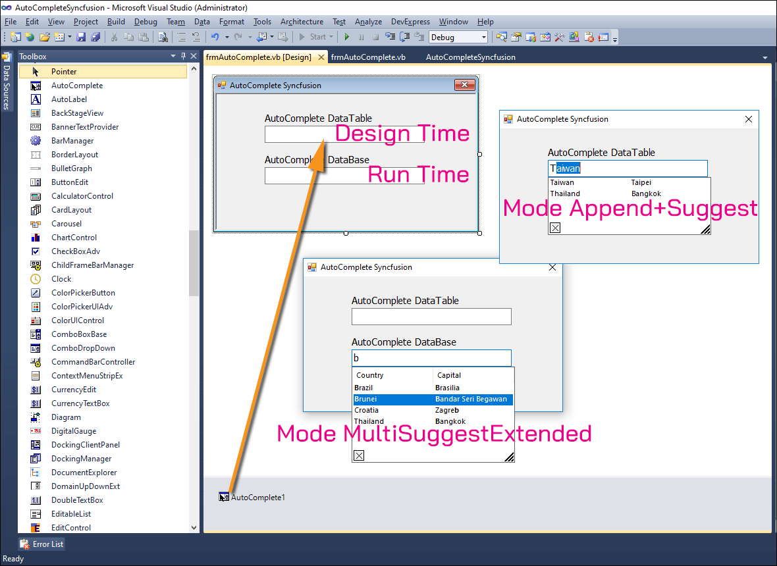Image resolution: width=777 pixels, height=566 pixels.
Task: Click green Start Without Debugging arrow
Action: 347,37
